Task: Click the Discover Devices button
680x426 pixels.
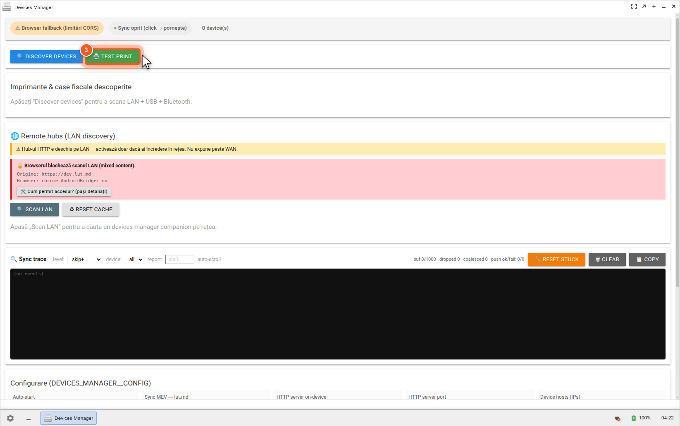Action: (x=47, y=57)
